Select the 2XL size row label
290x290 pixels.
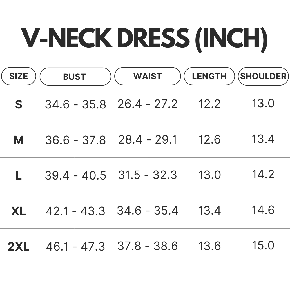click(x=19, y=247)
